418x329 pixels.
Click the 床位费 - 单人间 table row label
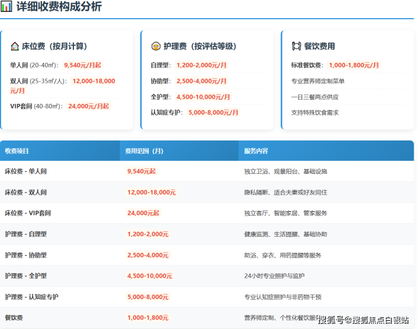tap(26, 172)
